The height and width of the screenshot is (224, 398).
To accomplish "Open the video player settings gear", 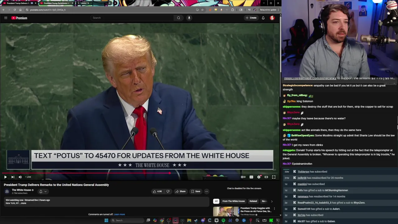I will (259, 177).
